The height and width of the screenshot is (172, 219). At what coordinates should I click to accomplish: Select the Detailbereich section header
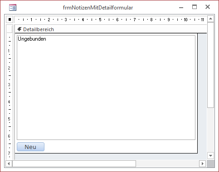(x=111, y=29)
